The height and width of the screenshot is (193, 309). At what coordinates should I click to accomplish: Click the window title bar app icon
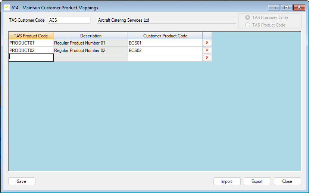point(7,7)
